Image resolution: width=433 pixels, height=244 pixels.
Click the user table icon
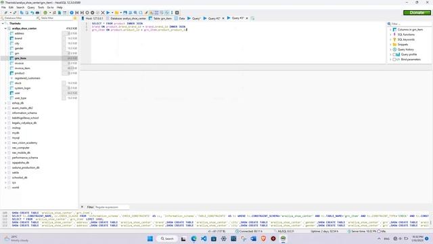point(12,94)
